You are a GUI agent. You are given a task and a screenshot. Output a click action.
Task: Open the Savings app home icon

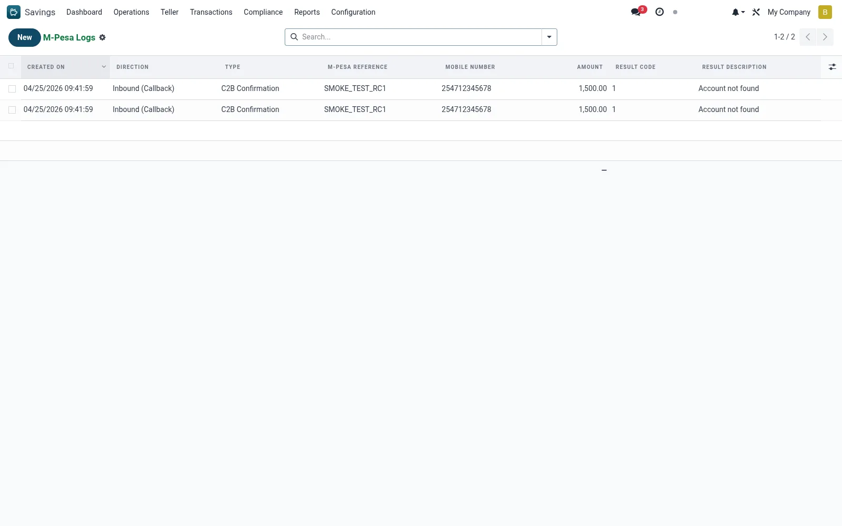14,12
